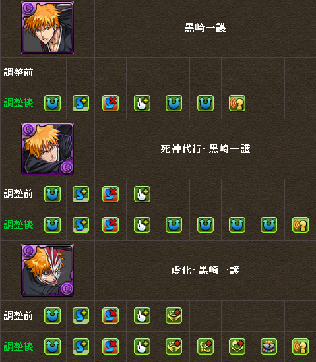This screenshot has width=316, height=362.
Task: Click the skill bind resist icon in 死神代行's 調整前 row
Action: pyautogui.click(x=110, y=194)
